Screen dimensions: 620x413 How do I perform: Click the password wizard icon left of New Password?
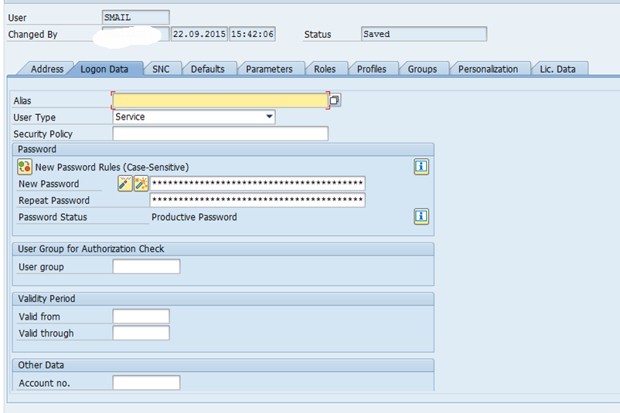(x=125, y=184)
